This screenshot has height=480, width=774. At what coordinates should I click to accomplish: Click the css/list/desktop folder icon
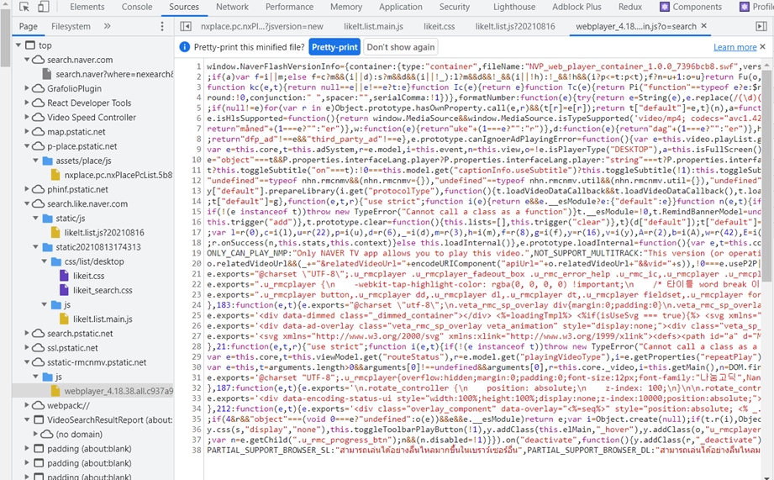(x=56, y=261)
